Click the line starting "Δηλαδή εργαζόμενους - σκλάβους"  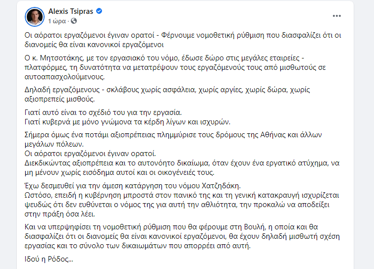point(167,94)
